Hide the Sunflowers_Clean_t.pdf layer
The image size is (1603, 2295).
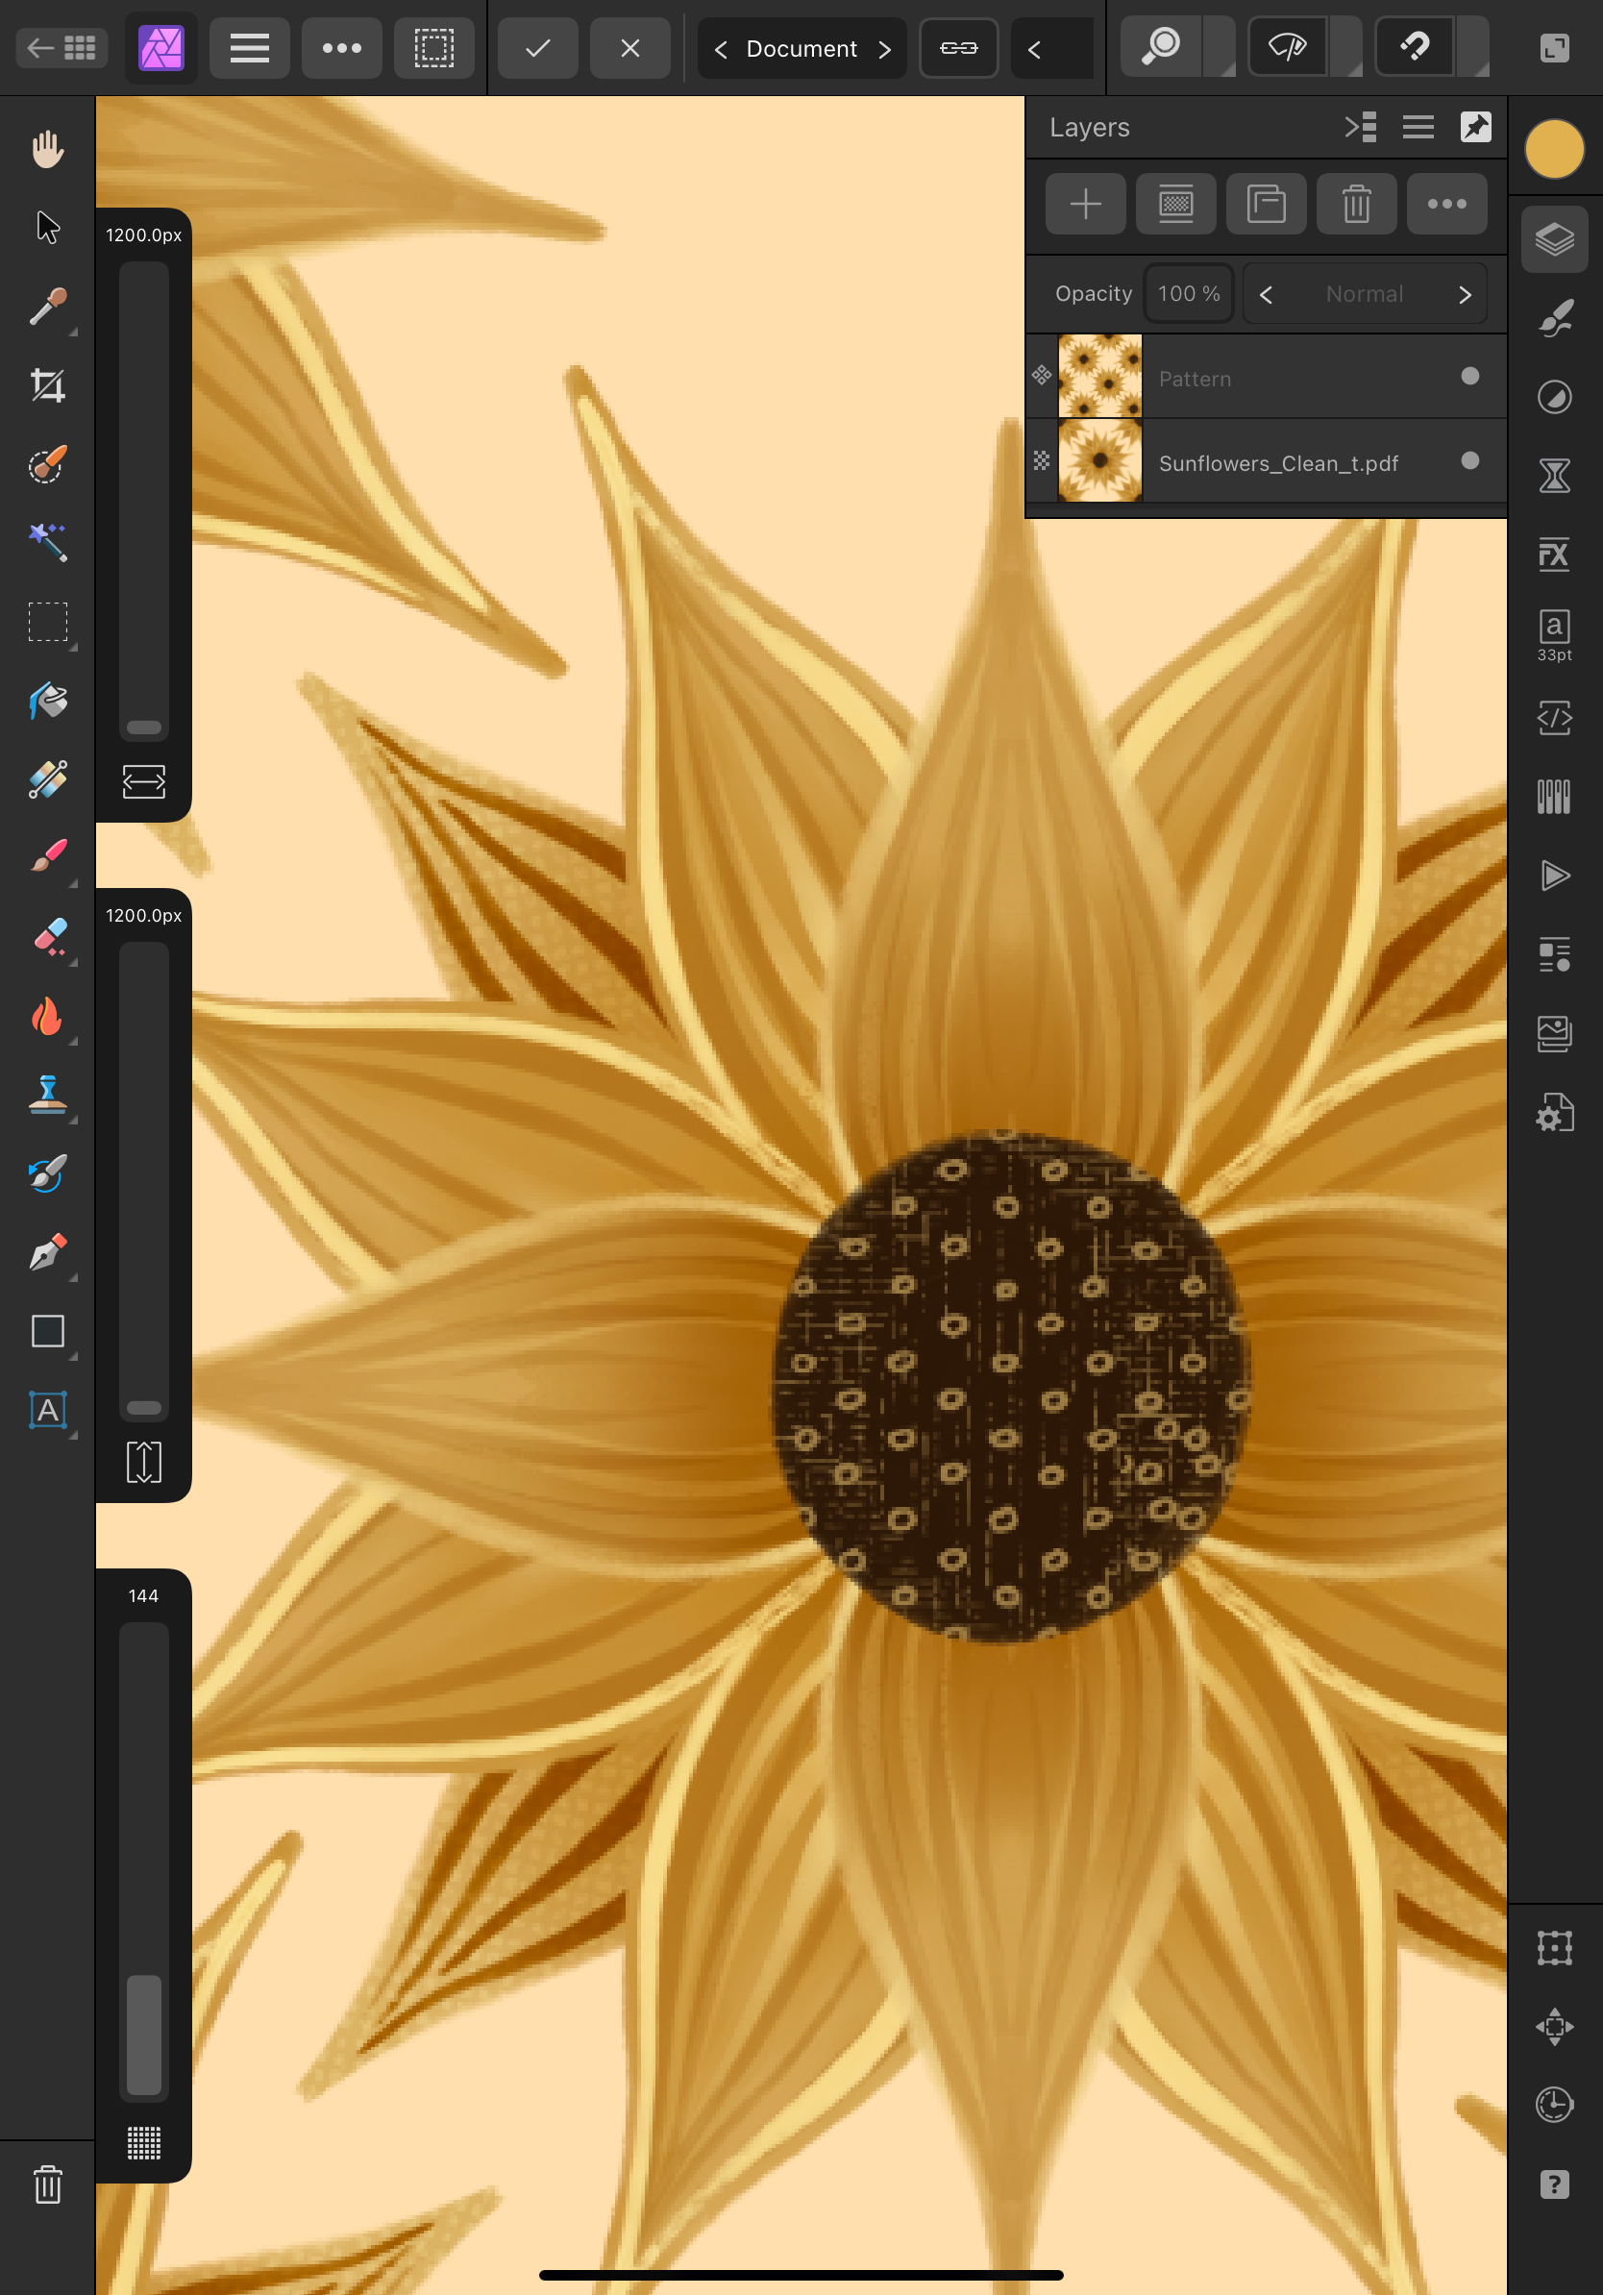(1469, 460)
